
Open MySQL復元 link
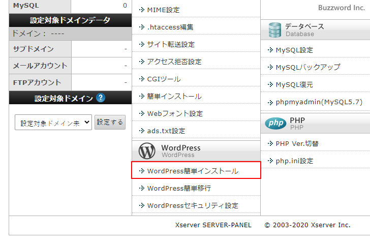(x=294, y=84)
